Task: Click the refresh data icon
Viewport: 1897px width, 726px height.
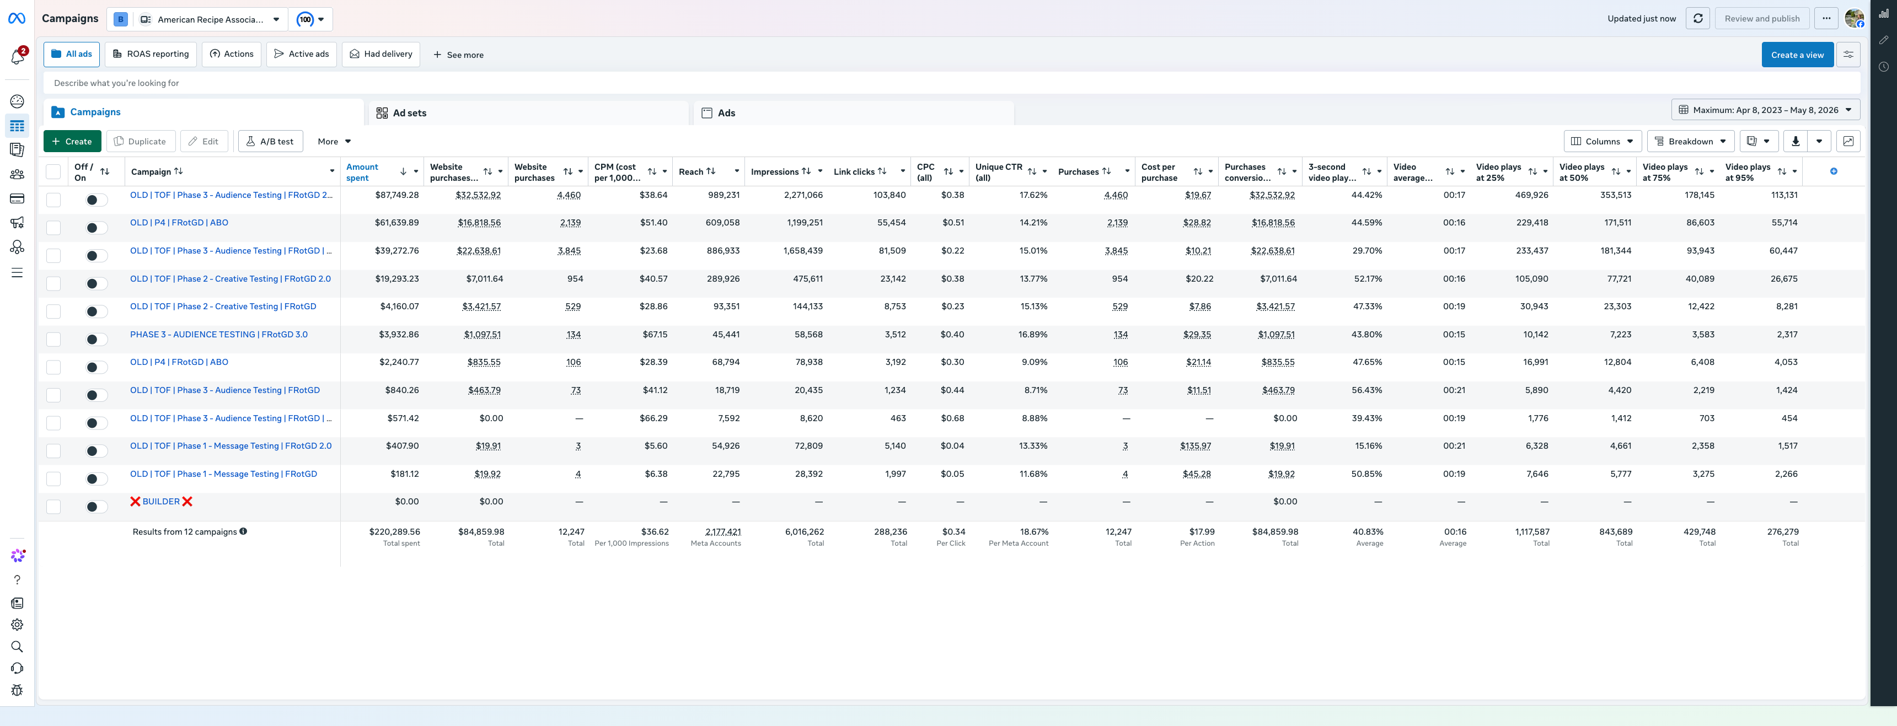Action: [1697, 18]
